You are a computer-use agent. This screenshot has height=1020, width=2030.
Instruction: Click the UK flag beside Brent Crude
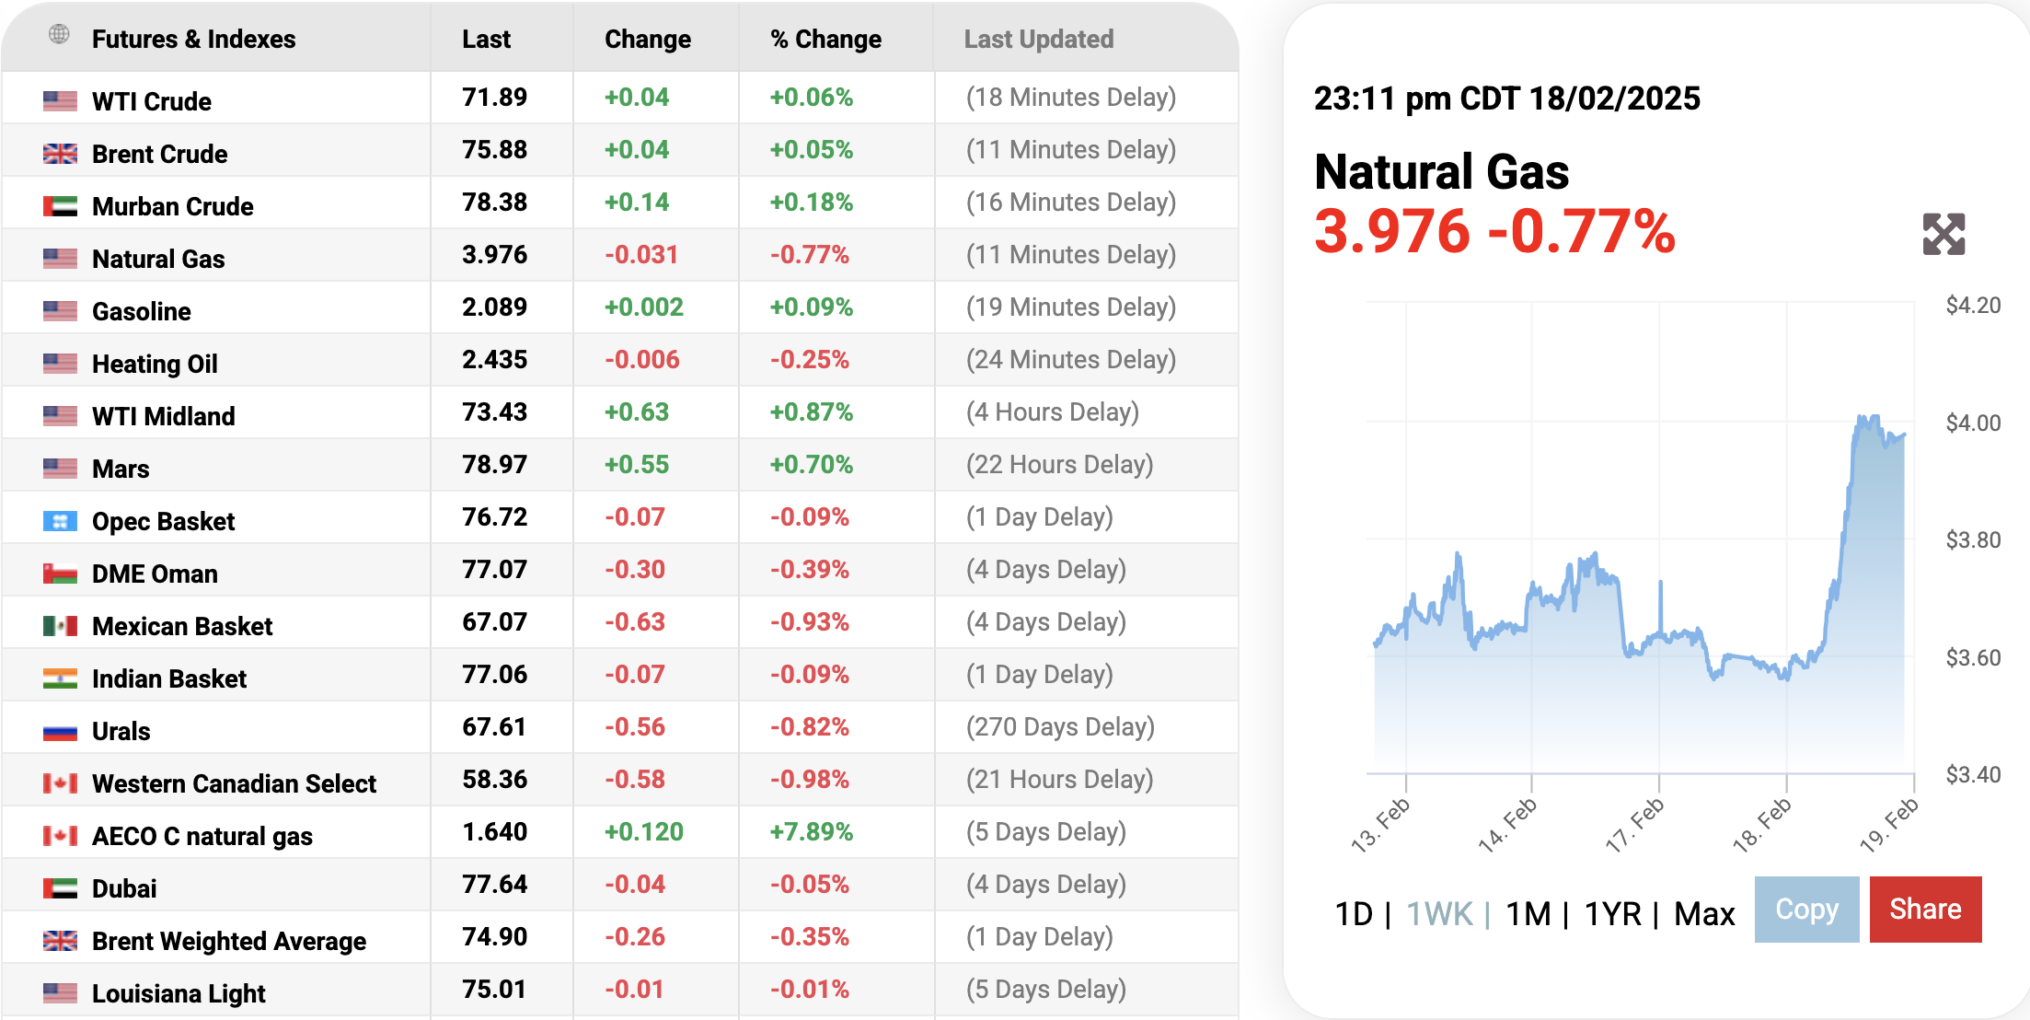(x=60, y=154)
